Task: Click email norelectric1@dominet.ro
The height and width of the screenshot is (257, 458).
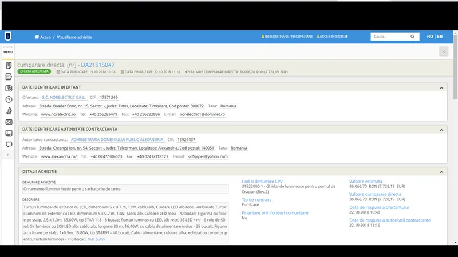Action: point(202,114)
